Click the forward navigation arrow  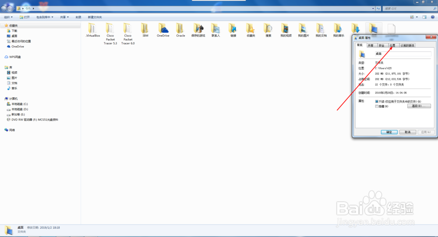pyautogui.click(x=10, y=8)
